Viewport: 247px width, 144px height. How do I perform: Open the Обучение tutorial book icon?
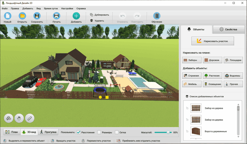pos(157,16)
